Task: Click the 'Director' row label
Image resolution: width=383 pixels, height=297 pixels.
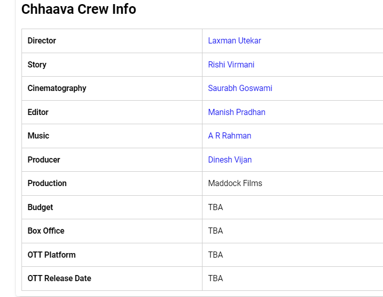Action: click(x=42, y=40)
